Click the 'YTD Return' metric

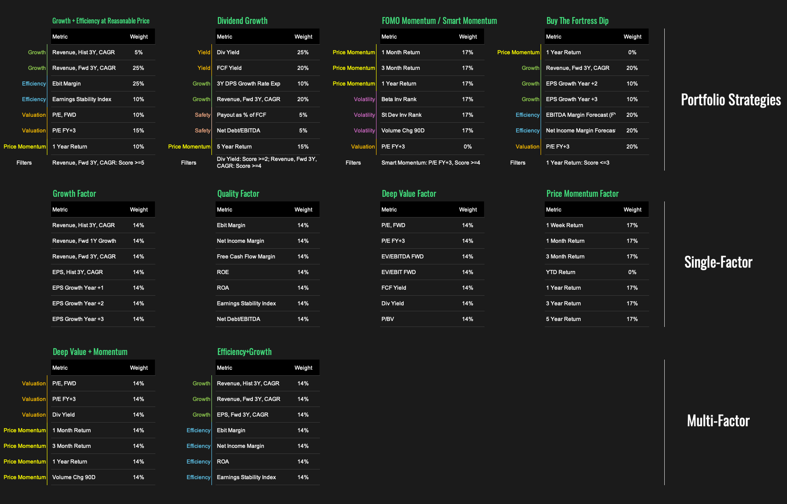click(560, 272)
